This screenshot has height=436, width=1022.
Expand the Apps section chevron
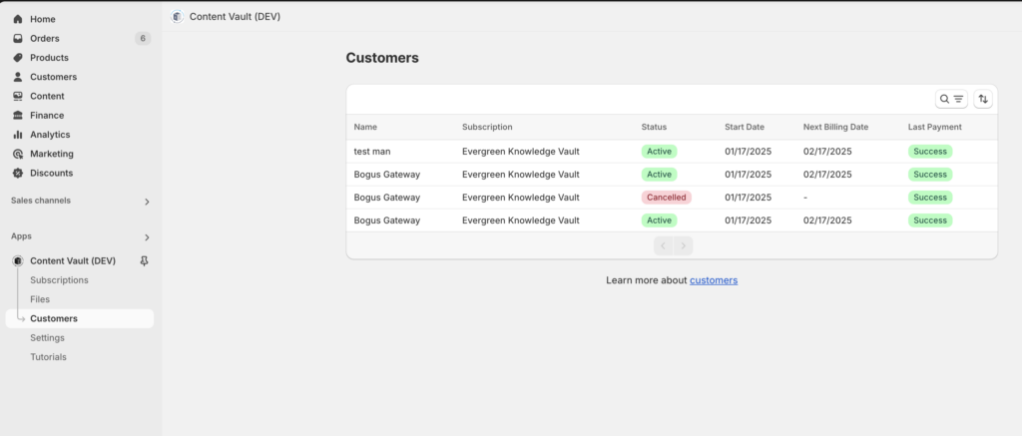coord(147,237)
